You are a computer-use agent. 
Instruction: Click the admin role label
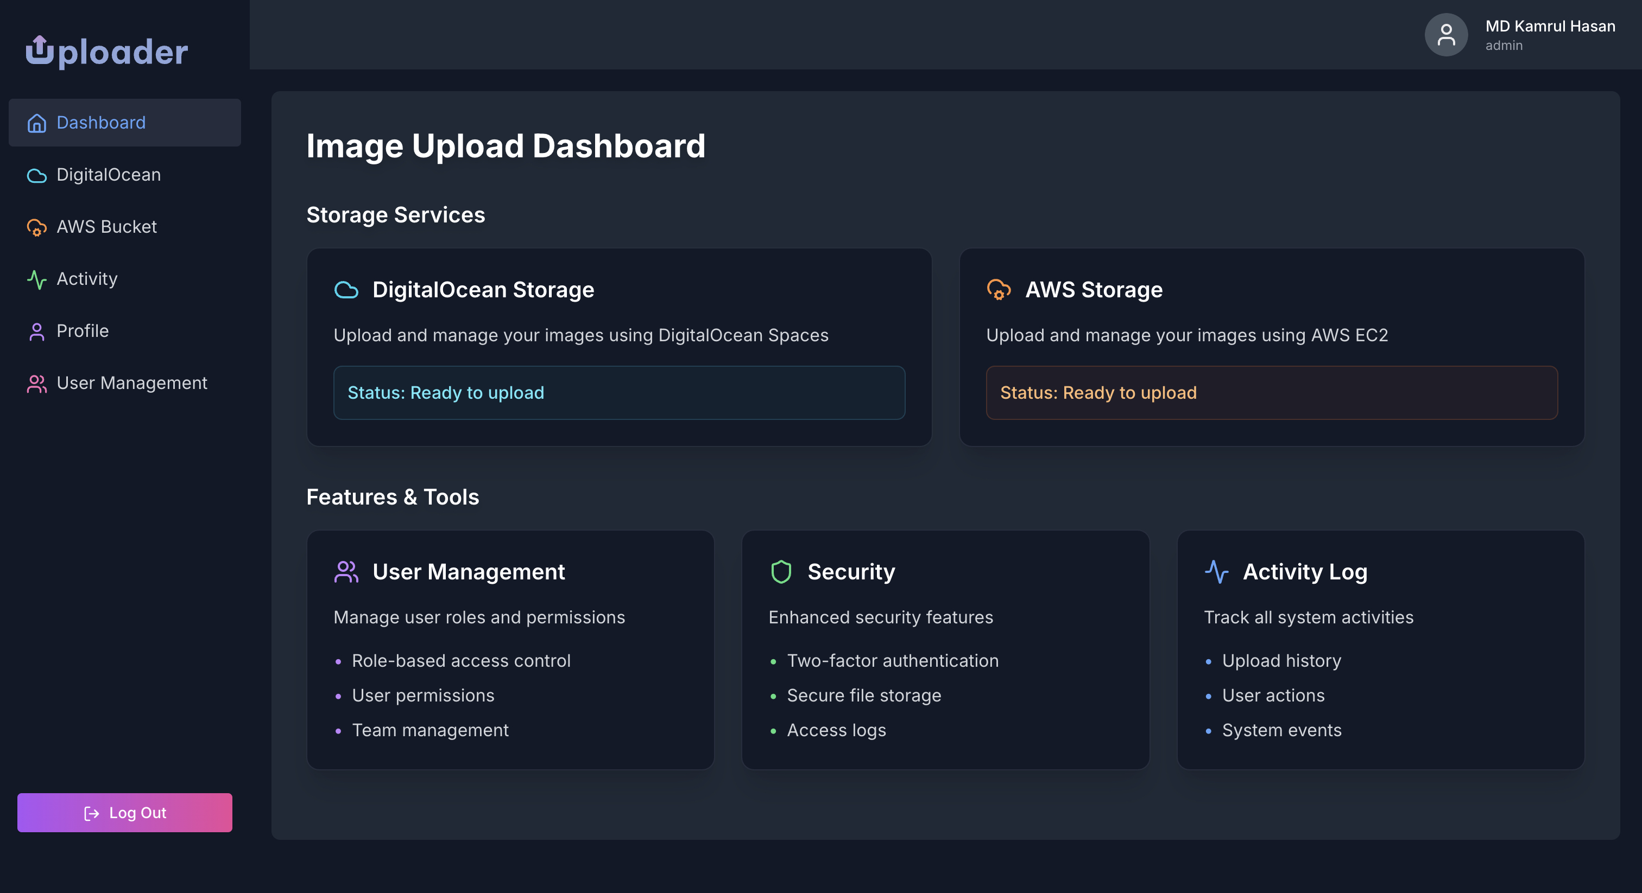click(x=1504, y=46)
